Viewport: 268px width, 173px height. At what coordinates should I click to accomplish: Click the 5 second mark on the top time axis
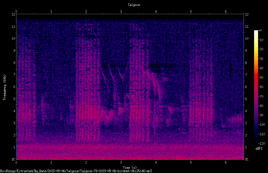tap(191, 12)
